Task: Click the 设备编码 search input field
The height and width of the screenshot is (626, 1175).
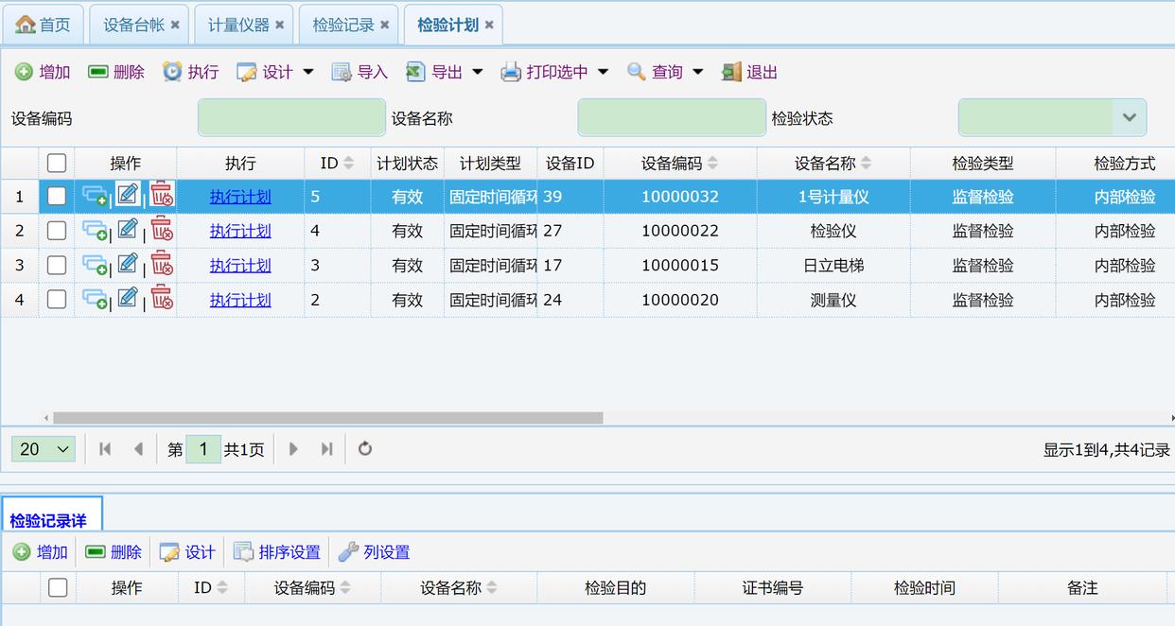Action: coord(291,118)
